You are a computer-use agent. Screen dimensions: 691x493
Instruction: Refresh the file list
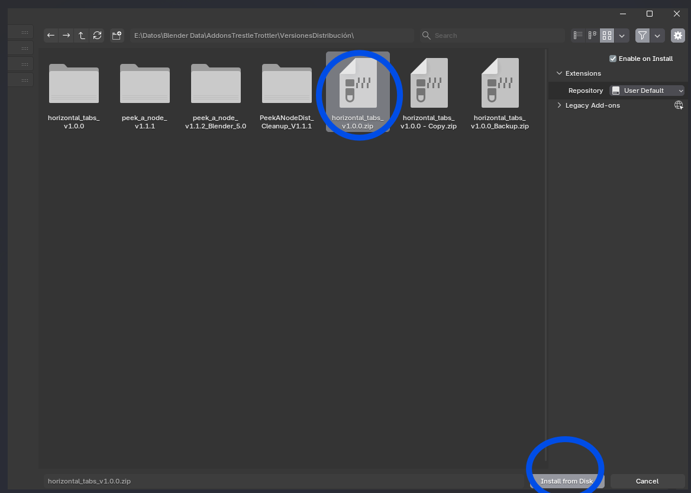pyautogui.click(x=98, y=36)
